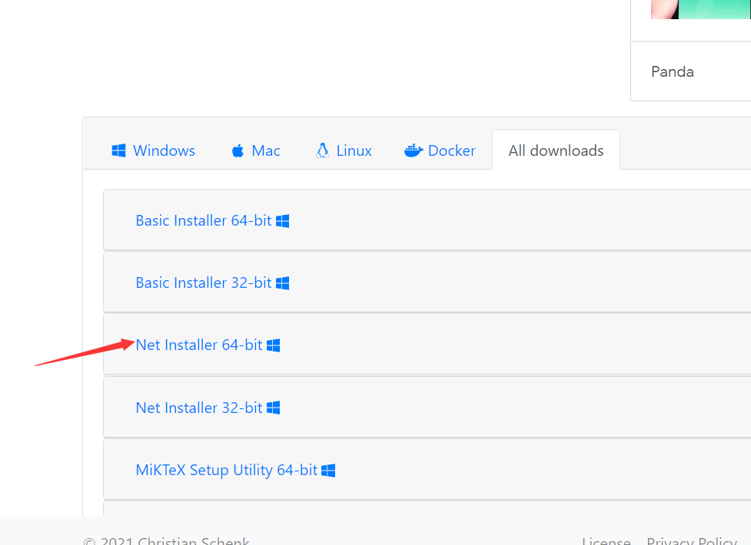Click Windows icon beside MiKTeX Setup Utility 64-bit
The width and height of the screenshot is (751, 545).
(328, 471)
